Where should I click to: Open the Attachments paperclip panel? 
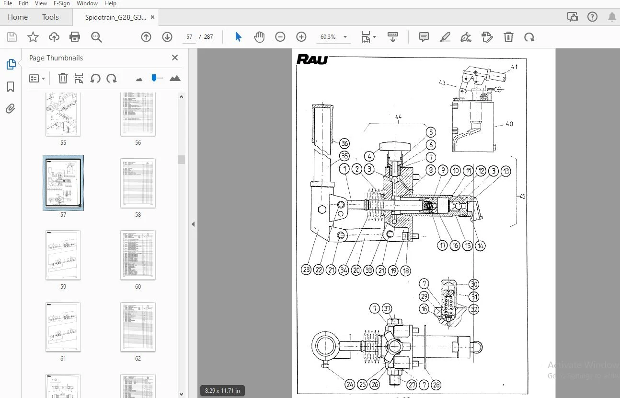11,109
